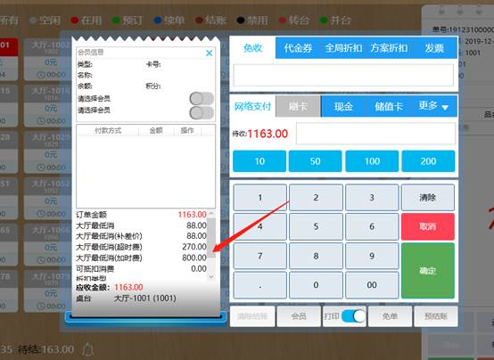
Task: Expand the 更多 payment dropdown
Action: pyautogui.click(x=433, y=106)
